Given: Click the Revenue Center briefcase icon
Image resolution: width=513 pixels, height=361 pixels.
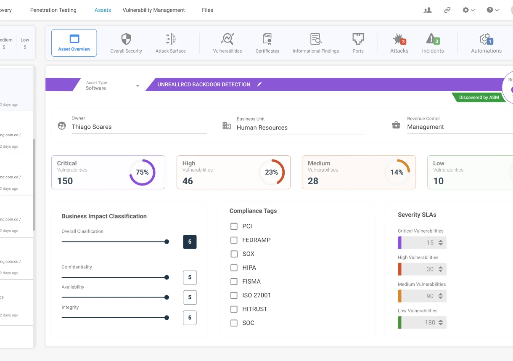Looking at the screenshot, I should pos(396,125).
